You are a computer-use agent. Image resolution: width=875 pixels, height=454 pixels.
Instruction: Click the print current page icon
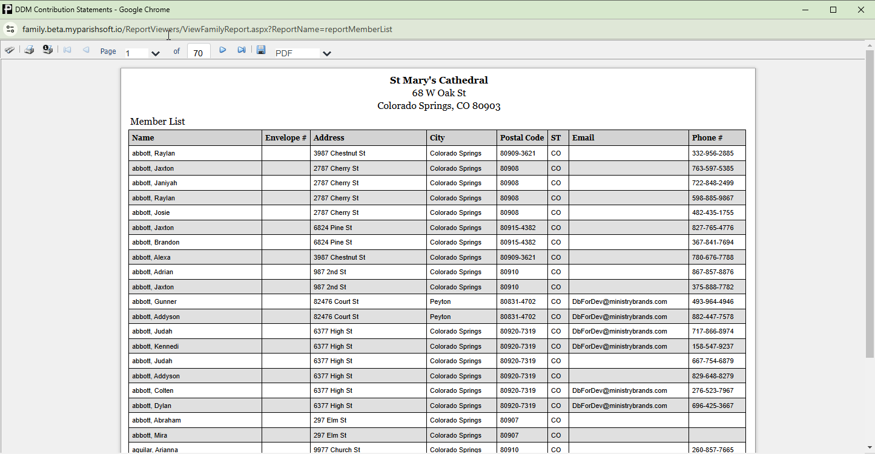(48, 50)
